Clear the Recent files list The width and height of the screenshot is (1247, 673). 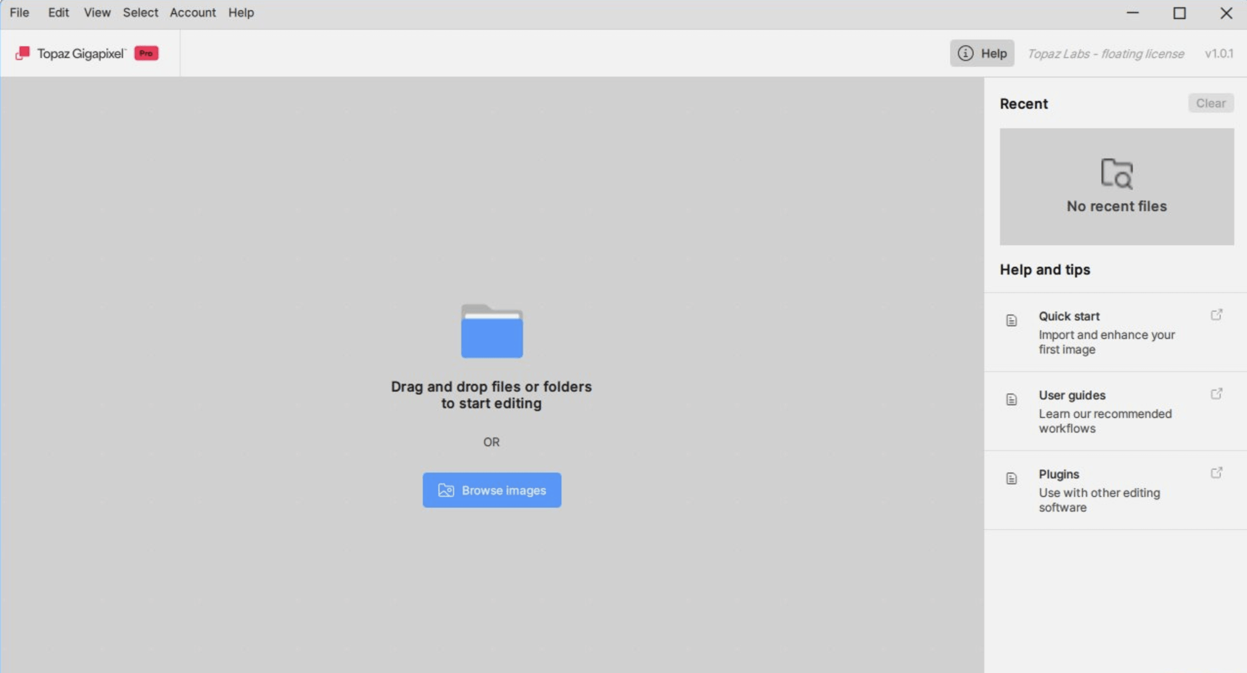click(1210, 103)
